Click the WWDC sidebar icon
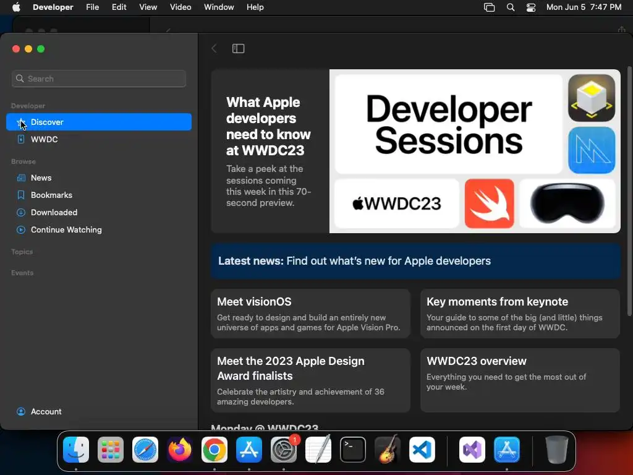Image resolution: width=633 pixels, height=475 pixels. 21,139
